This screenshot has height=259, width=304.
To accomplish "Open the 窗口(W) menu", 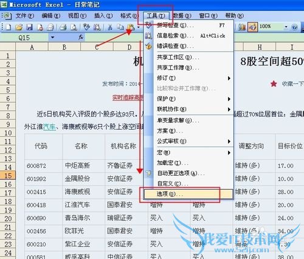I will [208, 16].
